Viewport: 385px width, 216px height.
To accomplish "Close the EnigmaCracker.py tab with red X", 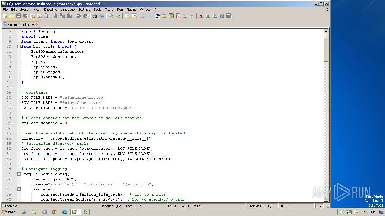I will point(37,25).
